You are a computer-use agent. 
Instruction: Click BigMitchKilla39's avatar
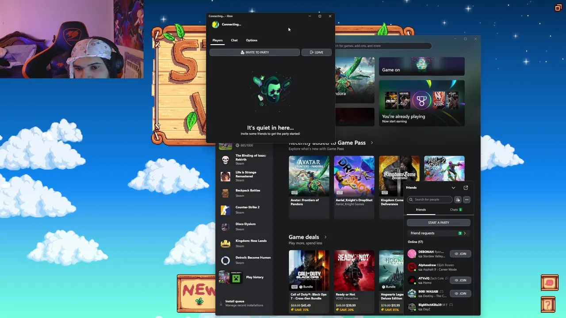pos(412,307)
